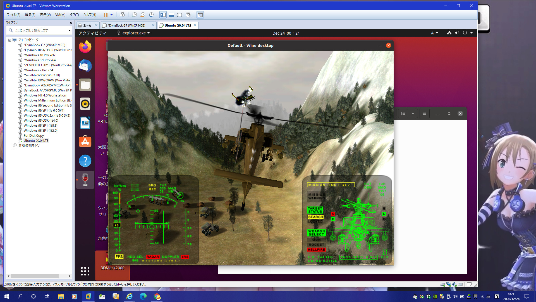Open Windows notification center
The height and width of the screenshot is (302, 536).
527,296
